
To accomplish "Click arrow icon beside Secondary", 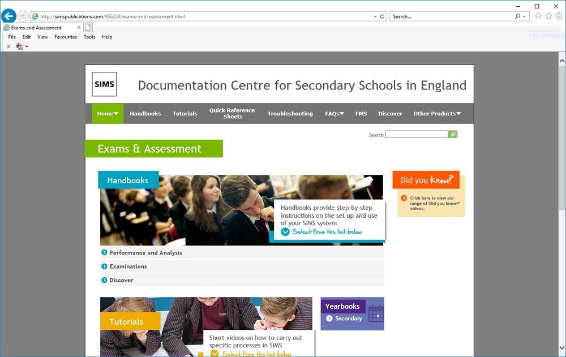I will click(329, 319).
